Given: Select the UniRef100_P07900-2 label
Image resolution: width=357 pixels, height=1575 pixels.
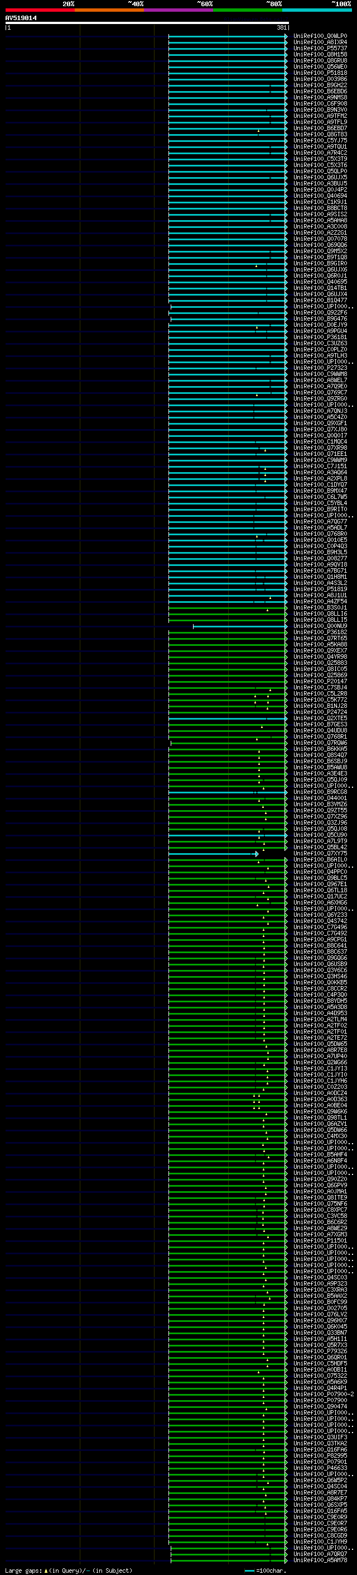Looking at the screenshot, I should [324, 1394].
